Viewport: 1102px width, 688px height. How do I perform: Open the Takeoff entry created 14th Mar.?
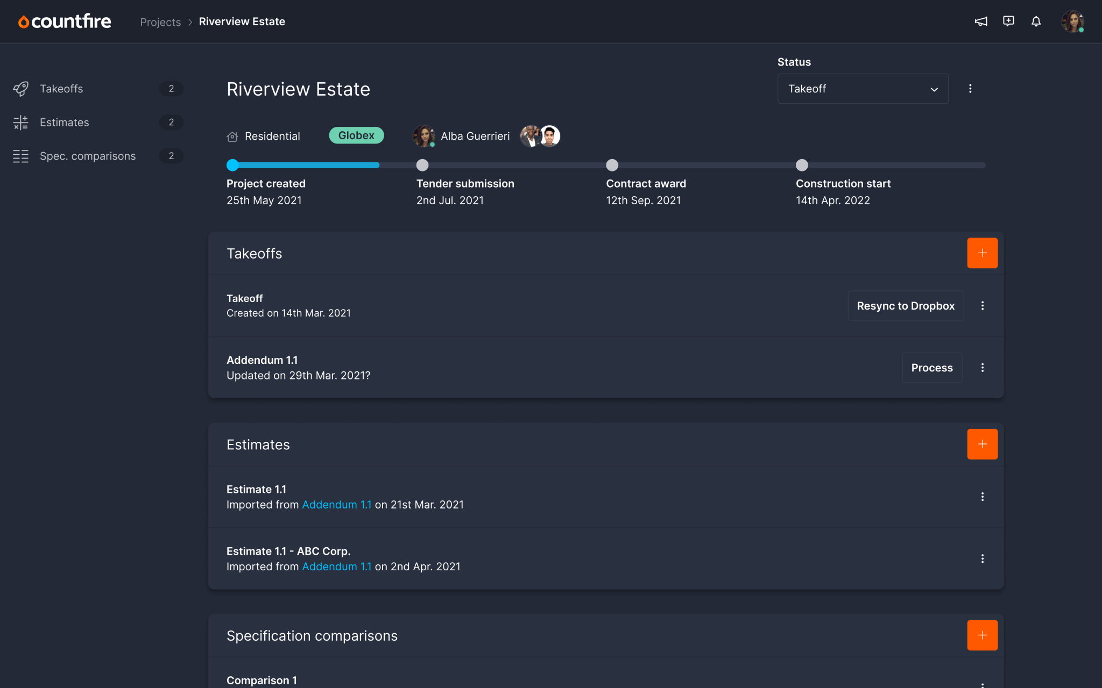(606, 306)
